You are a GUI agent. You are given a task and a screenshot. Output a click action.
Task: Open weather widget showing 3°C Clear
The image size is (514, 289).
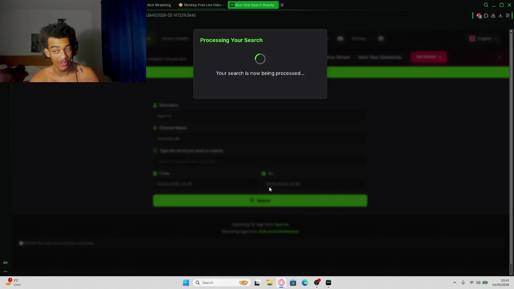point(13,283)
